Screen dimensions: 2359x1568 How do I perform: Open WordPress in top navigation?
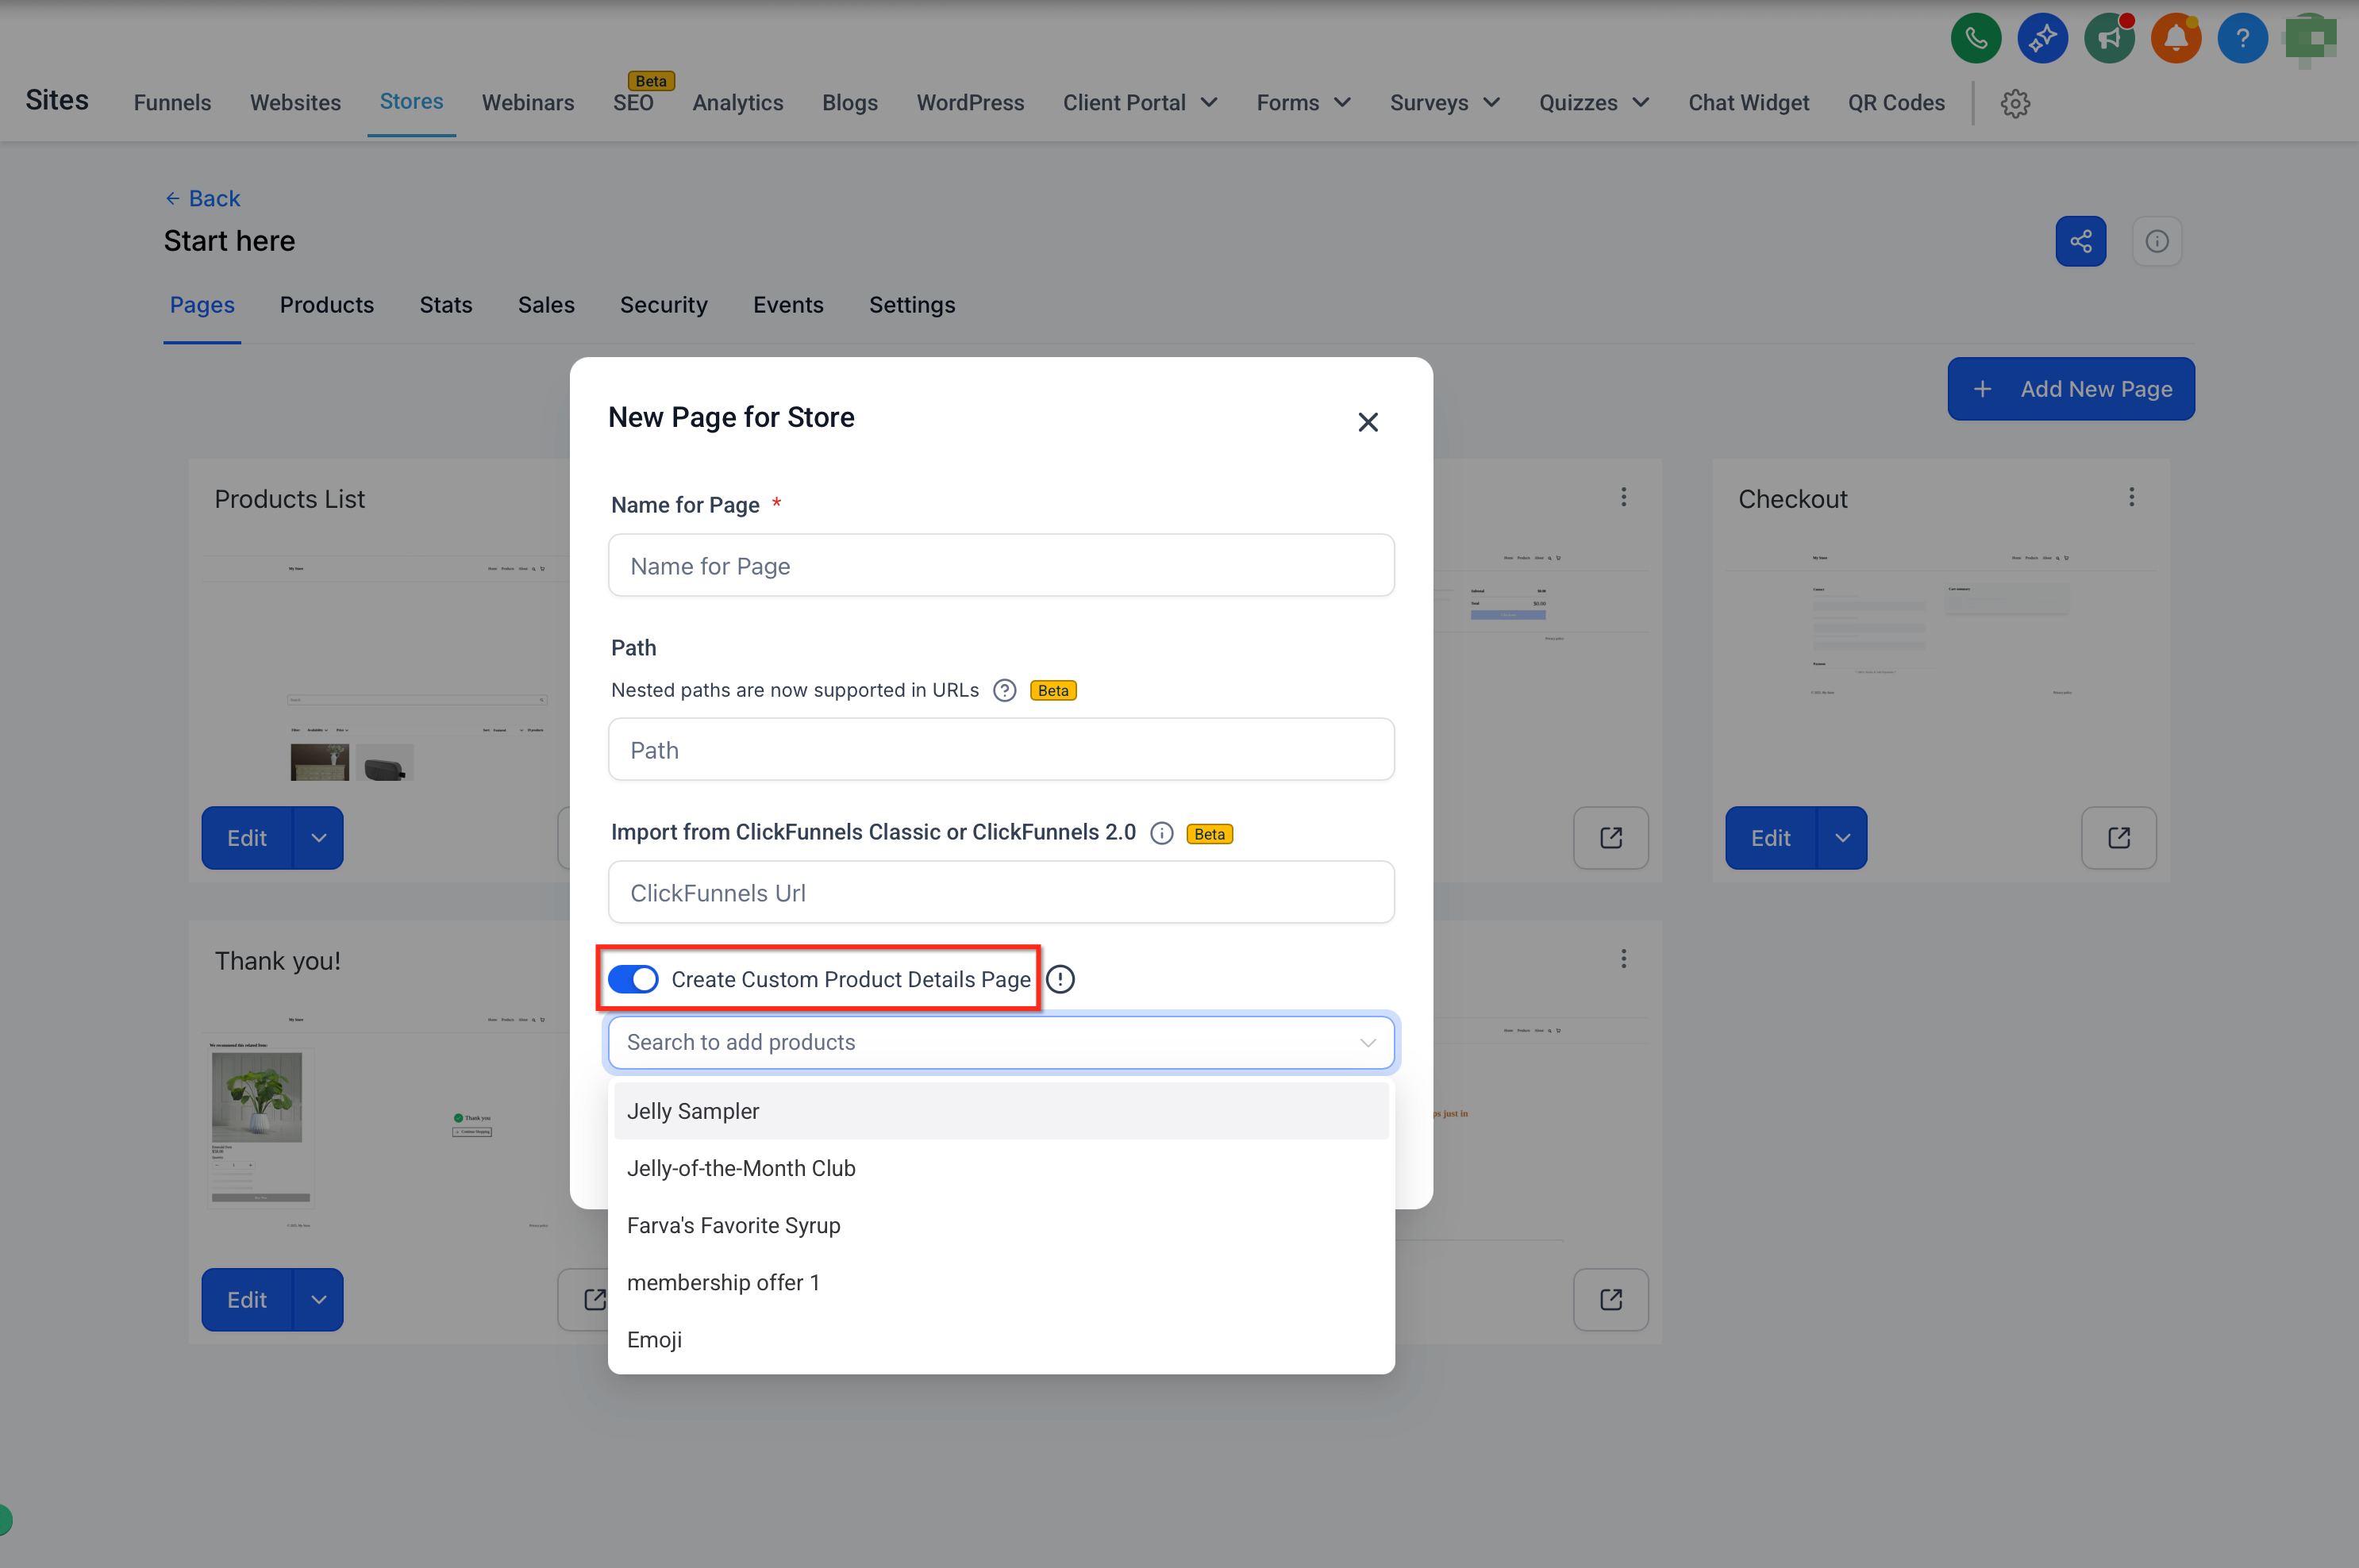(970, 102)
